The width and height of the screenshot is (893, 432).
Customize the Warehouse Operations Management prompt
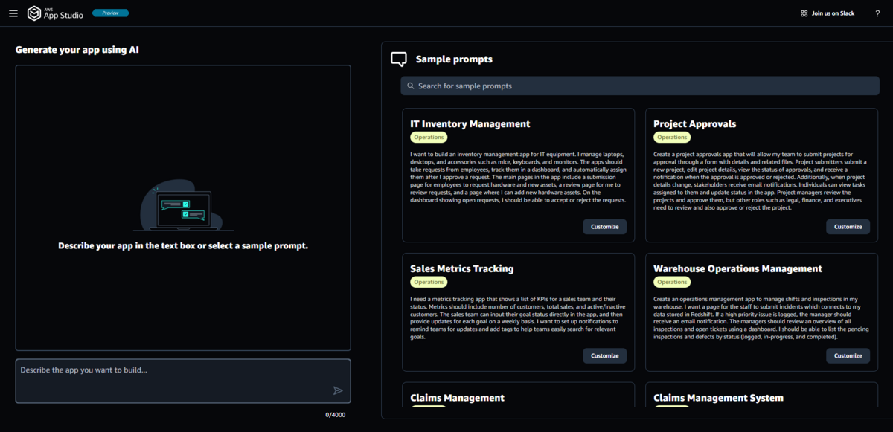click(848, 355)
